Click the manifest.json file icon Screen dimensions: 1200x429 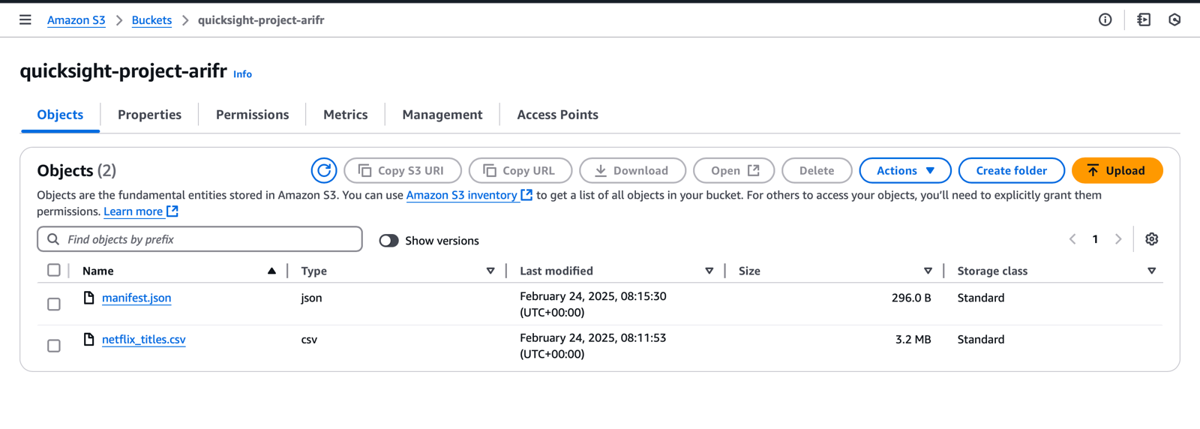coord(89,298)
